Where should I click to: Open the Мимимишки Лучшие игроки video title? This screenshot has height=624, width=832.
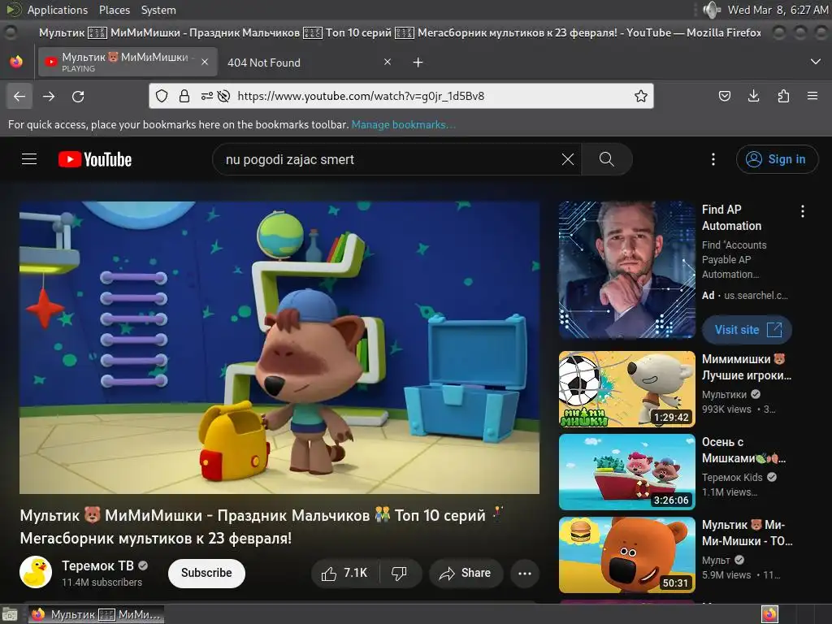click(747, 367)
